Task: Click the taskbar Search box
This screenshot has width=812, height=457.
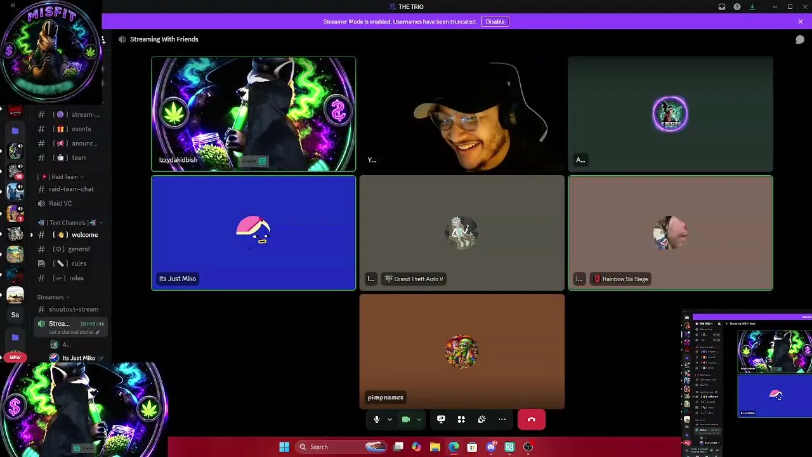Action: [341, 447]
